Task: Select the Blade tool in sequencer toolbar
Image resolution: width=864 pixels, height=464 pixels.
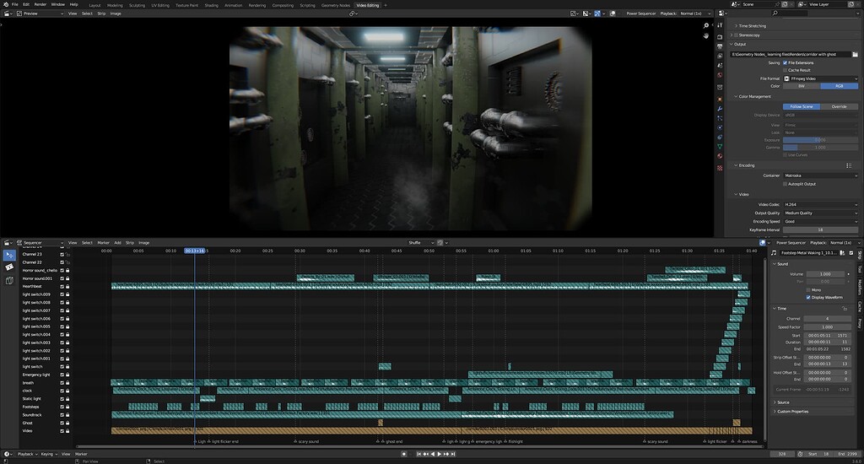Action: pos(9,267)
